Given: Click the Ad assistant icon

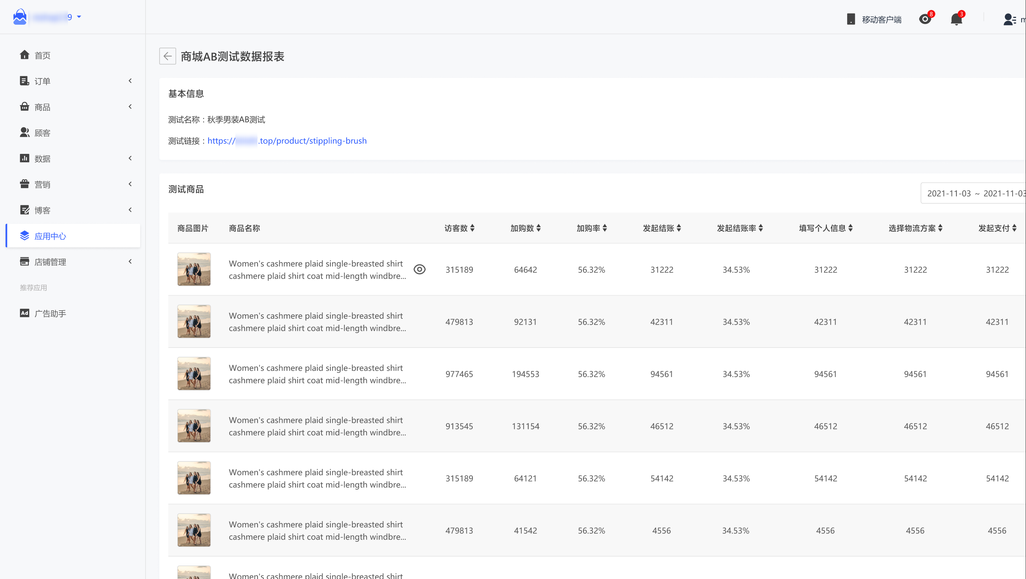Looking at the screenshot, I should click(24, 313).
